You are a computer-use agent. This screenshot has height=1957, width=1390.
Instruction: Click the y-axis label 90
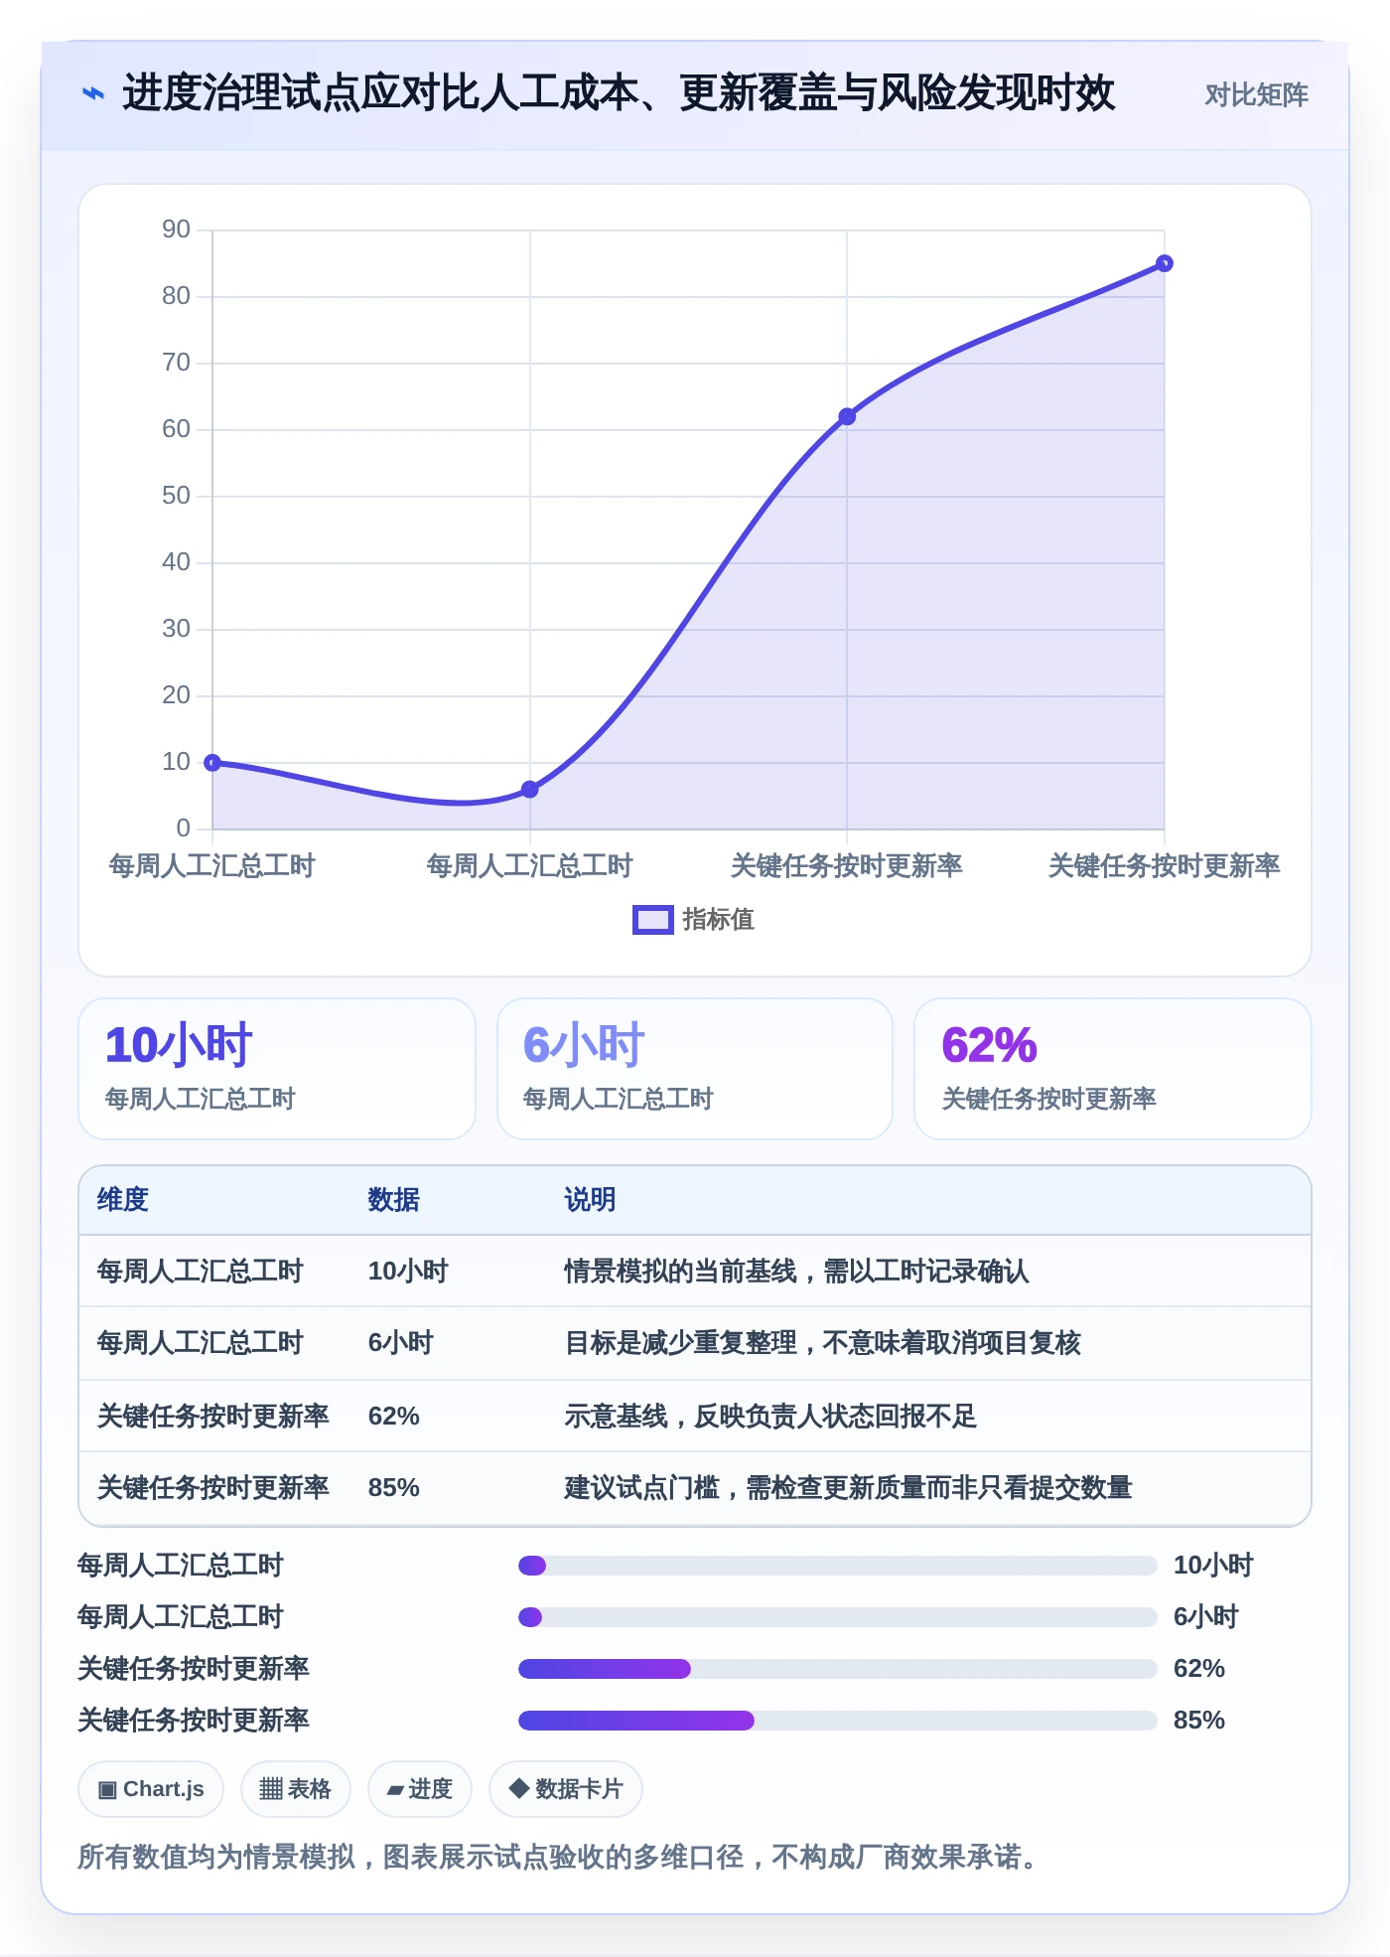coord(176,229)
